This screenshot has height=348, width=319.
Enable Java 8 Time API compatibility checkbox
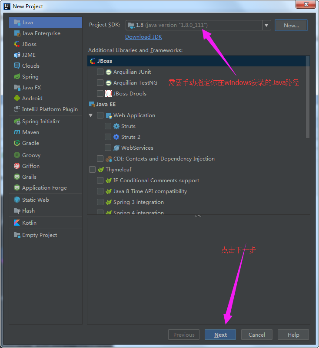100,191
